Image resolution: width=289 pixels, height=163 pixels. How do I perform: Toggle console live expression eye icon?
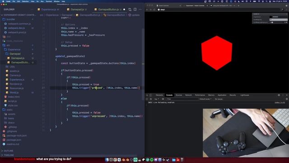(163, 99)
